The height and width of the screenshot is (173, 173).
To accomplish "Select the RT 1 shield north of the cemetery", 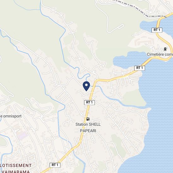I will pos(157,30).
